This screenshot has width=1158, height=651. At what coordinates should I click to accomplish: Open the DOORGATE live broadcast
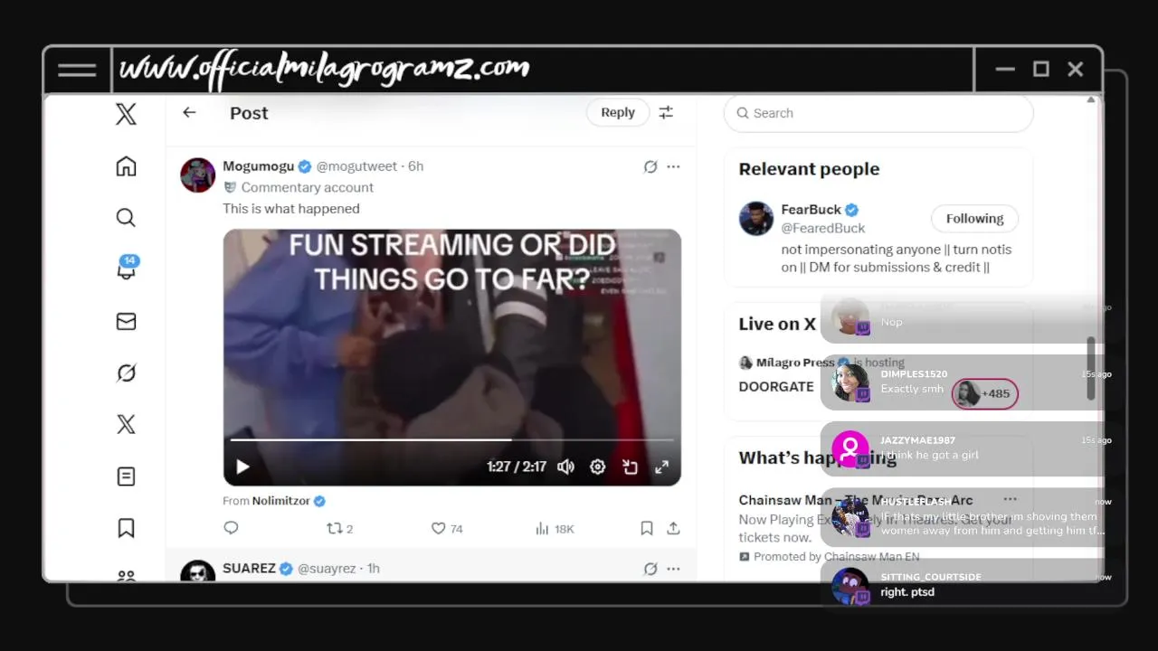[776, 386]
